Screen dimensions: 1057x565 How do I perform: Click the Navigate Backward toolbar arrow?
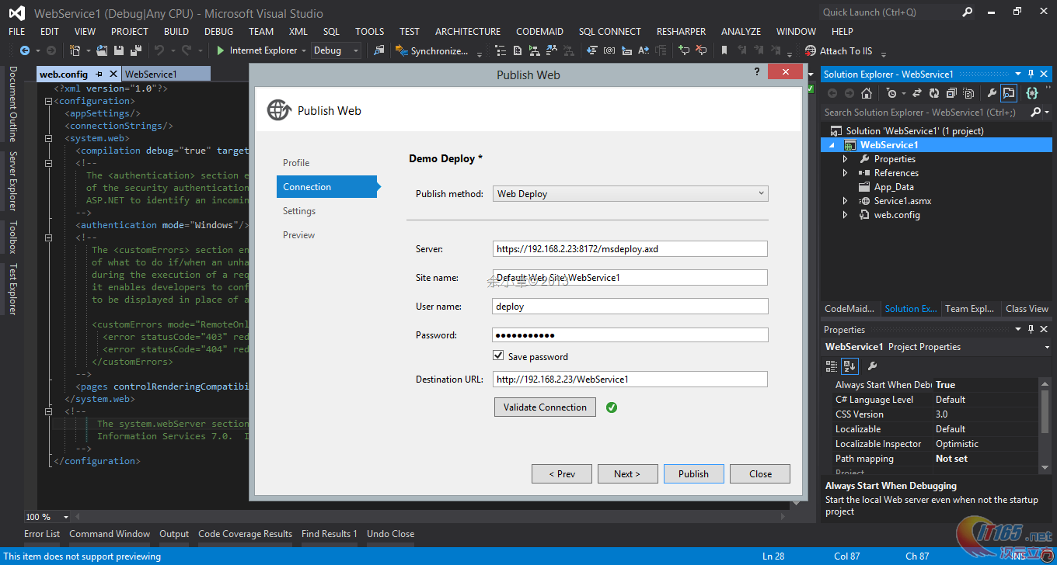(x=25, y=50)
